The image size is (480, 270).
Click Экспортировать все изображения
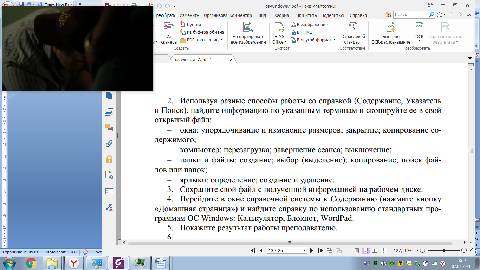pos(248,33)
